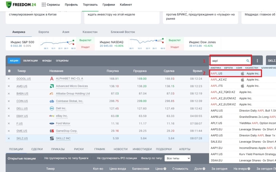Open the Алерты bottom tab

pos(185,149)
